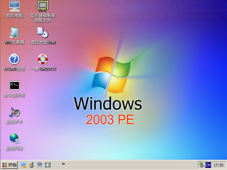The image size is (227, 170).
Task: Click the 启用声卡 speaker icon
Action: (x=14, y=113)
